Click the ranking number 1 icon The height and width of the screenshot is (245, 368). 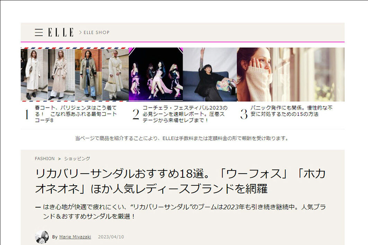[x=27, y=115]
